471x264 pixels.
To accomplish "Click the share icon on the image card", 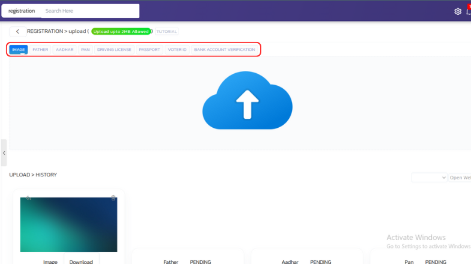I will point(28,197).
